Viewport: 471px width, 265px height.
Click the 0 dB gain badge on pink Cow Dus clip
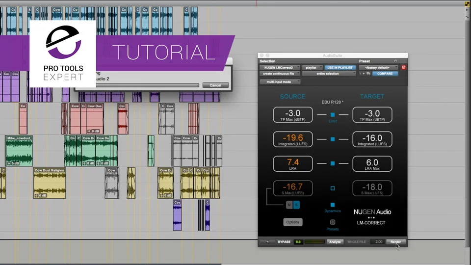click(93, 132)
